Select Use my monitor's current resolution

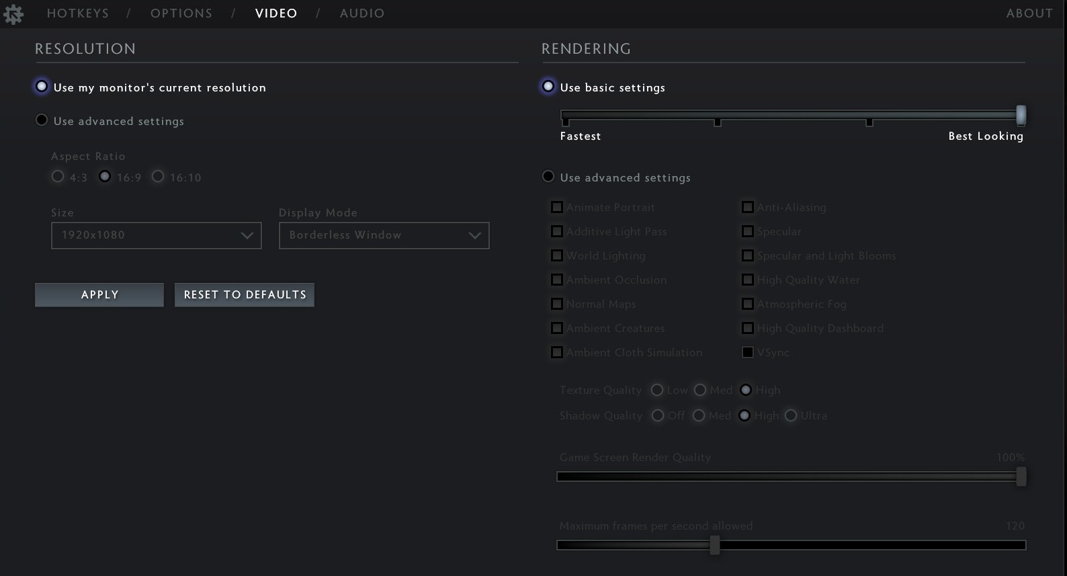click(x=42, y=87)
